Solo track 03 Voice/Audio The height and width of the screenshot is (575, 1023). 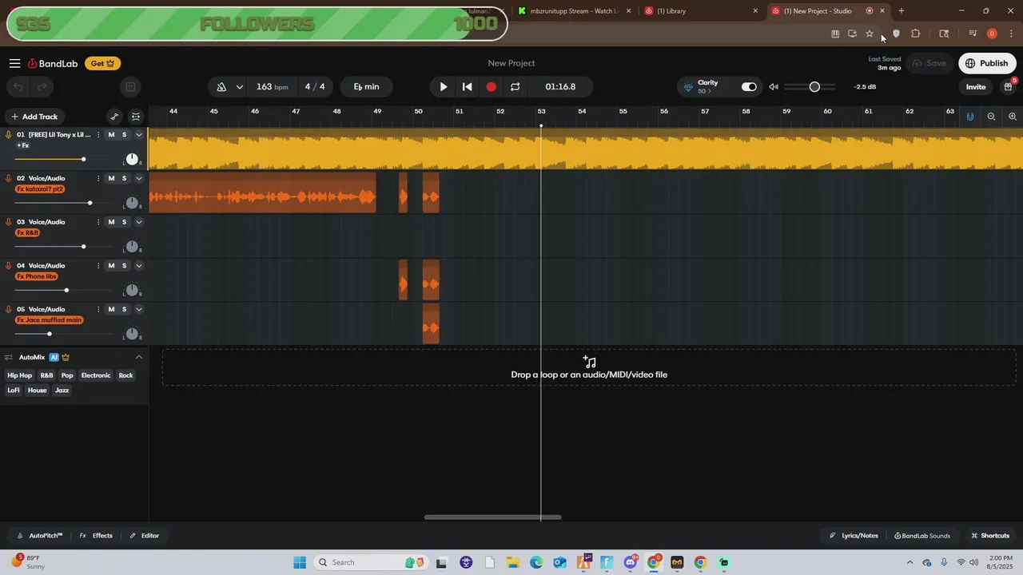(x=124, y=222)
